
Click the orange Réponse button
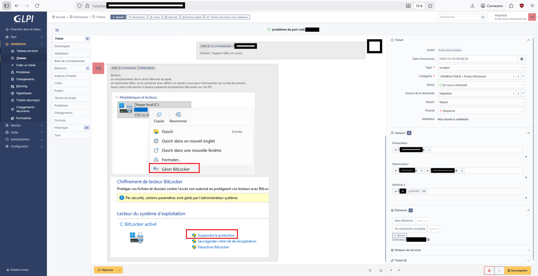(105, 270)
